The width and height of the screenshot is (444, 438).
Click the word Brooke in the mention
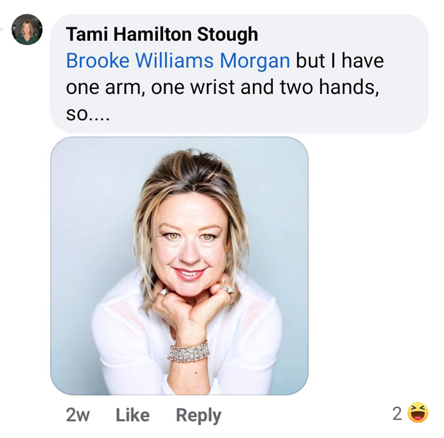point(98,61)
